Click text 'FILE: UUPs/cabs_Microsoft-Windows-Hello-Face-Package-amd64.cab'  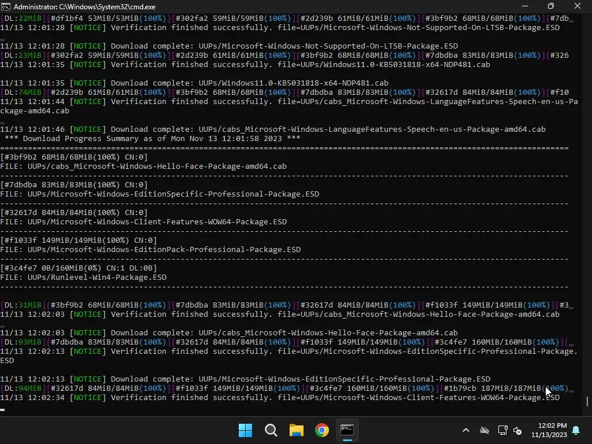point(143,166)
